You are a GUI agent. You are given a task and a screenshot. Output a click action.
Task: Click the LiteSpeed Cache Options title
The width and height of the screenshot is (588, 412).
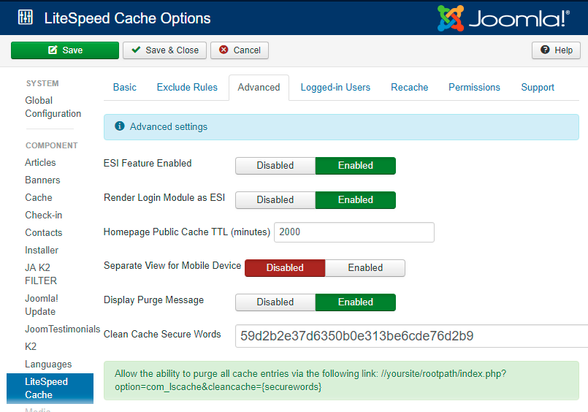coord(128,18)
